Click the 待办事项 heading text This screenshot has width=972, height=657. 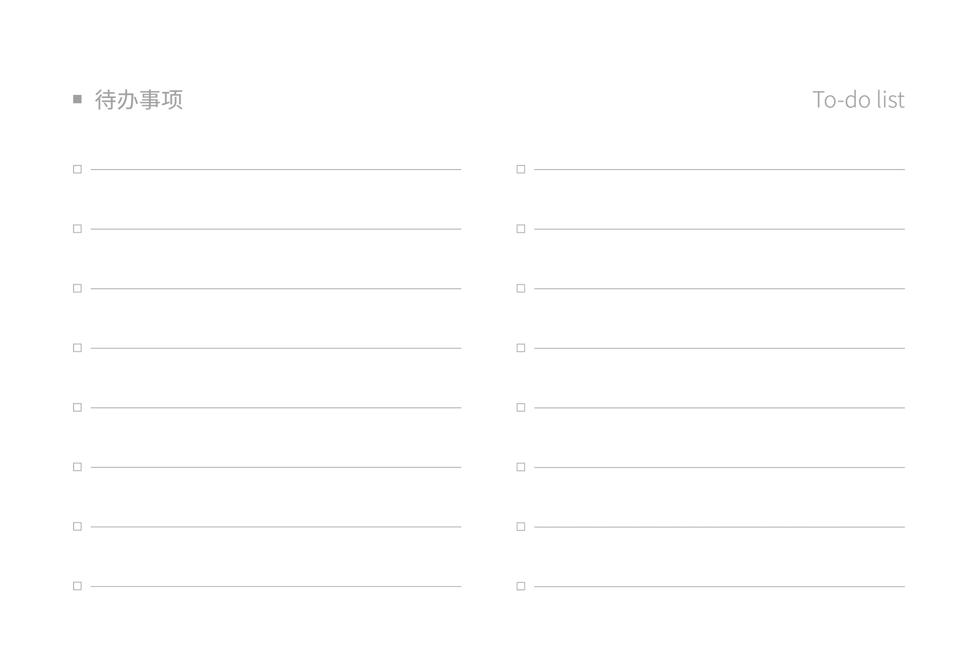139,99
